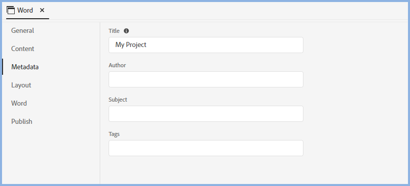This screenshot has height=186, width=410.
Task: Click the info icon next to Title
Action: click(126, 31)
